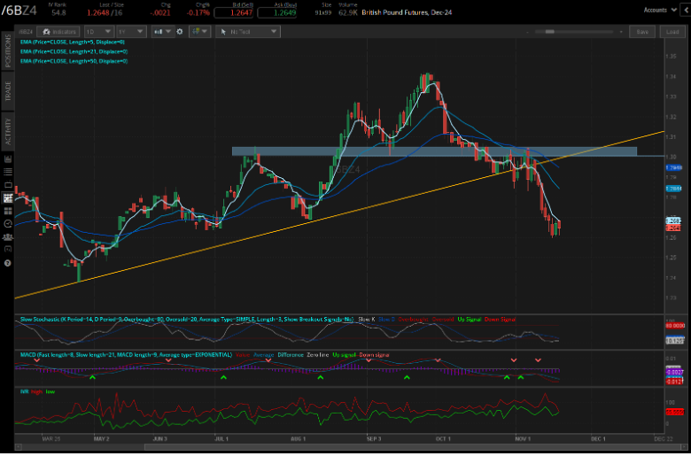Screen dimensions: 691x456
Task: Collapse the right panel with arrow icon
Action: tap(684, 10)
